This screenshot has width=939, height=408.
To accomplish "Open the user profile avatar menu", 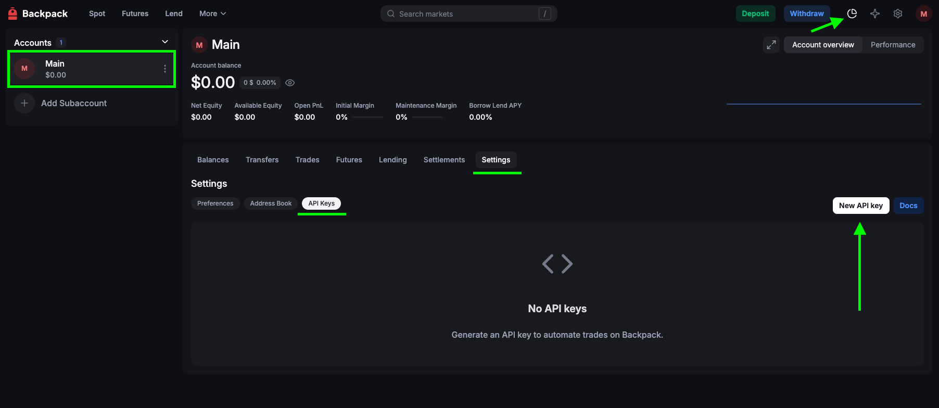I will pos(923,14).
